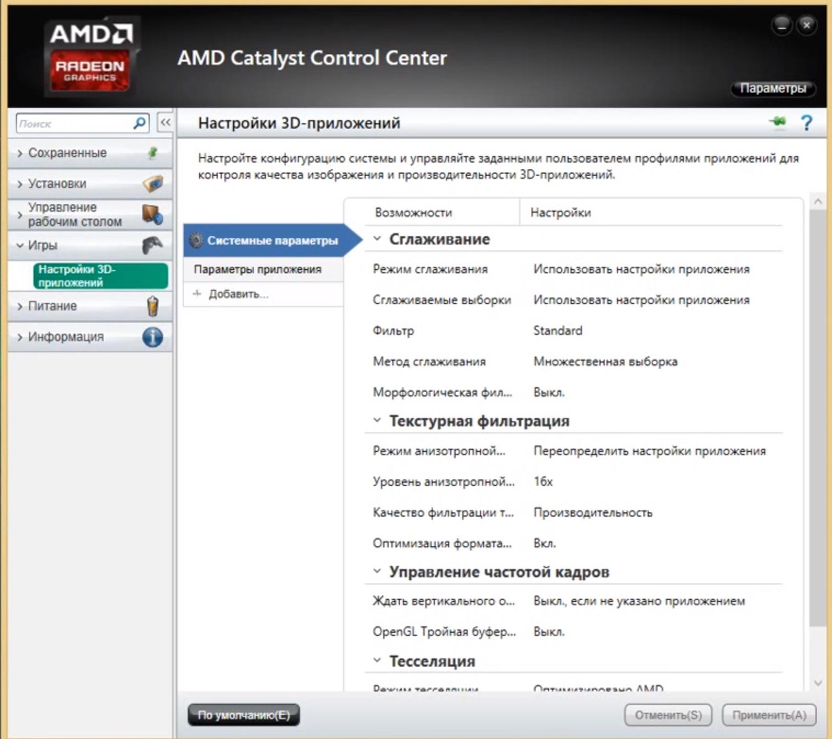Click the Фильтр row label
Image resolution: width=832 pixels, height=739 pixels.
coord(393,331)
